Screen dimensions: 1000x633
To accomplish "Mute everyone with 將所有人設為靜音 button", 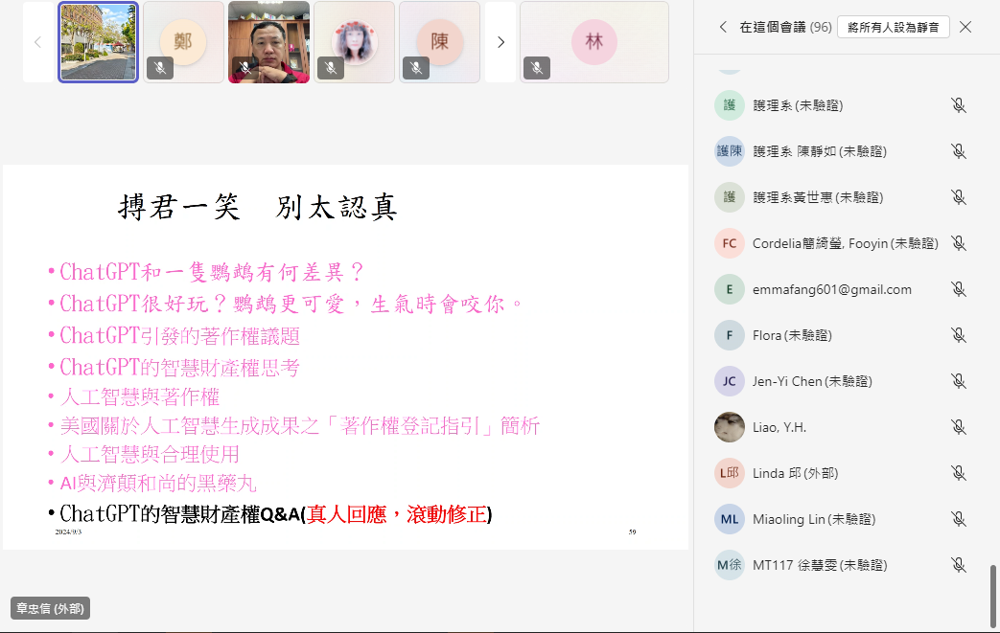I will (893, 27).
